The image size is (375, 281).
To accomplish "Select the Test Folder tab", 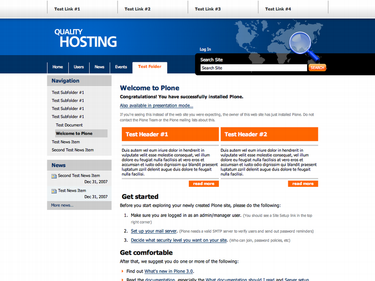I will [x=150, y=67].
